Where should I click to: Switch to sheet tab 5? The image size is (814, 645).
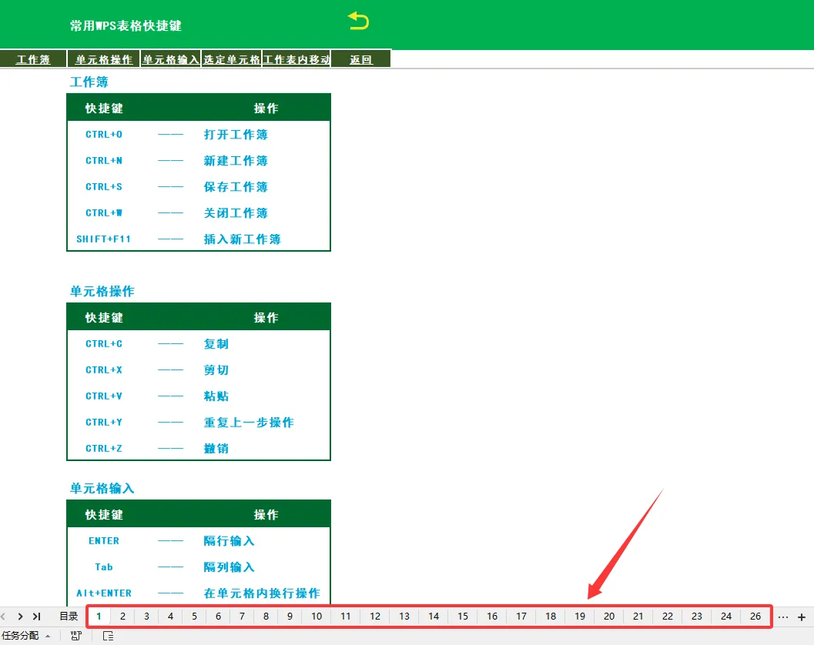(x=194, y=617)
